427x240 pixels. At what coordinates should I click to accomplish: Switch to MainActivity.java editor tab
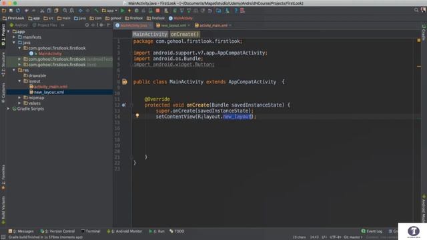(133, 25)
